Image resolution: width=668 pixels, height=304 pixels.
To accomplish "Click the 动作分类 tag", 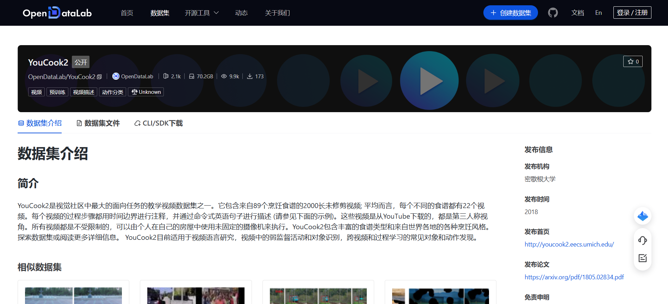I will click(x=112, y=92).
